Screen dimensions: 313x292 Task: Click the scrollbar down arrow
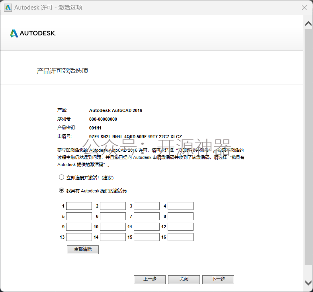(x=308, y=283)
